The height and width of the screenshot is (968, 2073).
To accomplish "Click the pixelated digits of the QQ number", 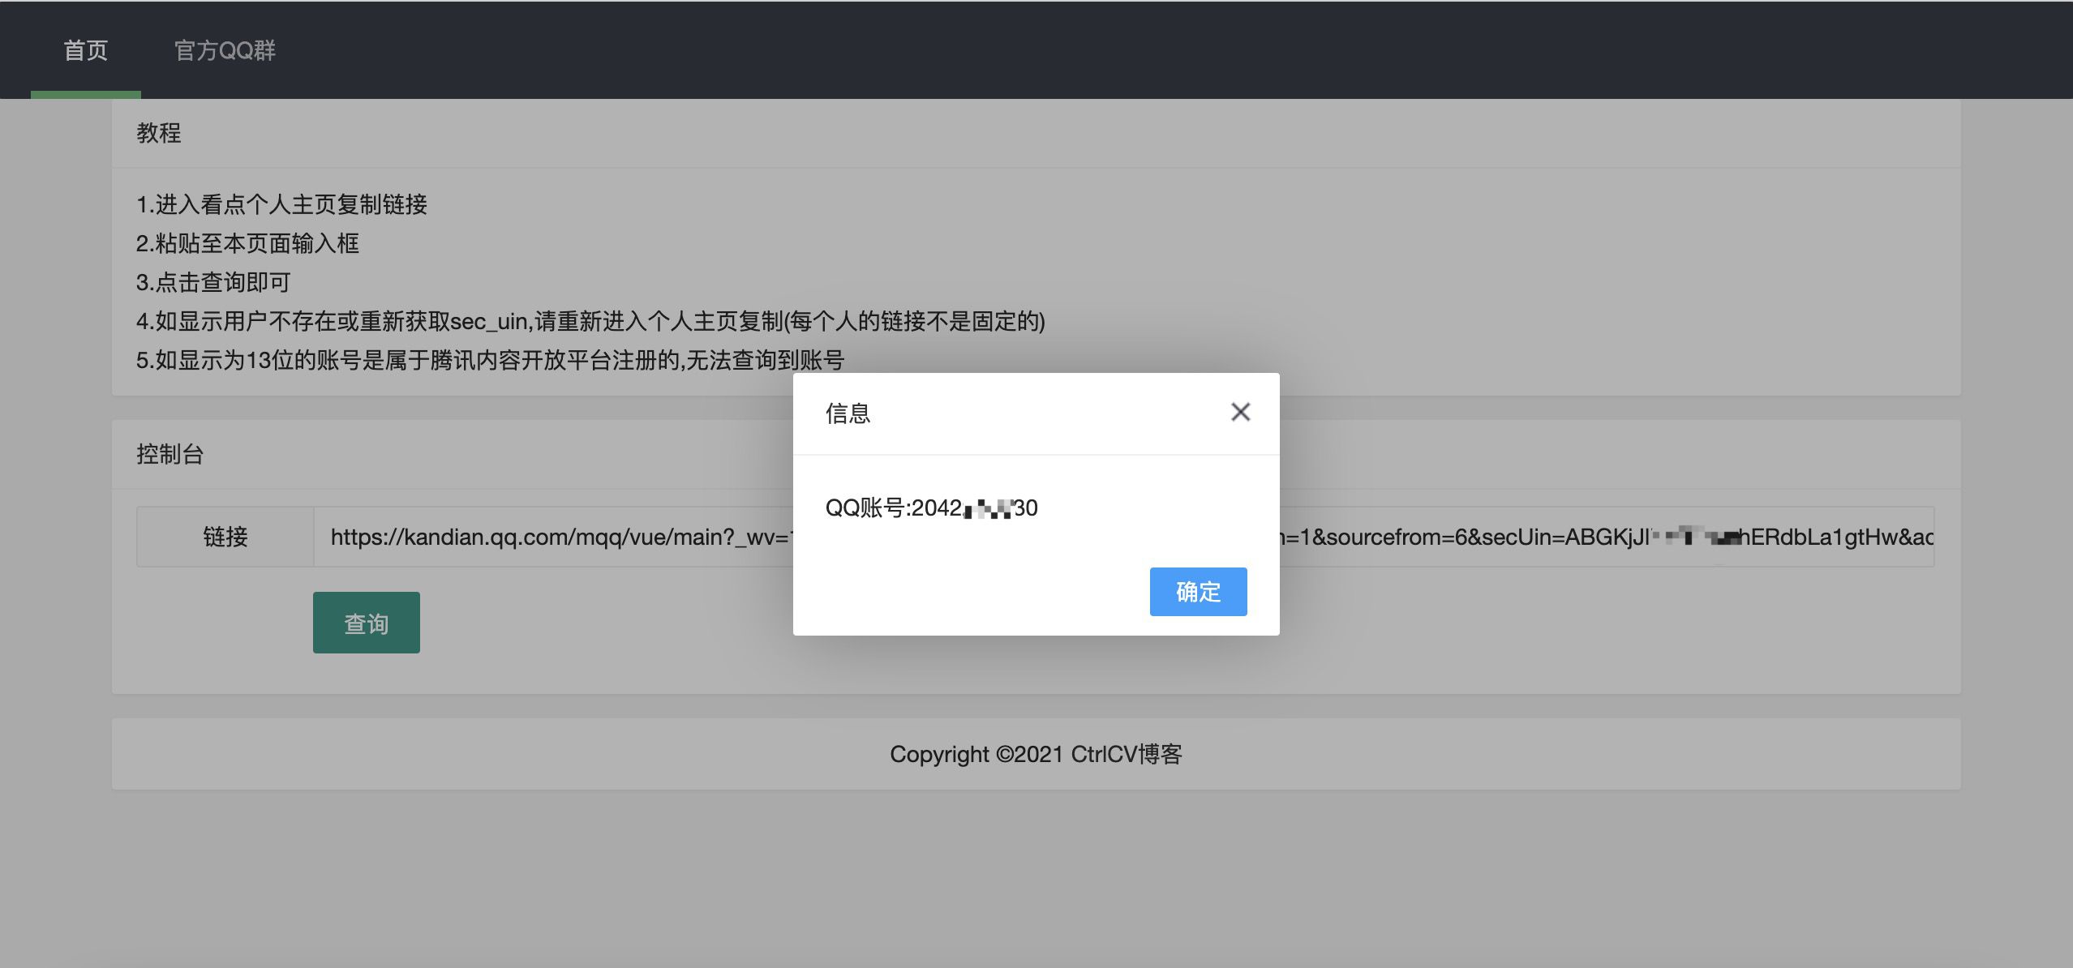I will coord(987,508).
